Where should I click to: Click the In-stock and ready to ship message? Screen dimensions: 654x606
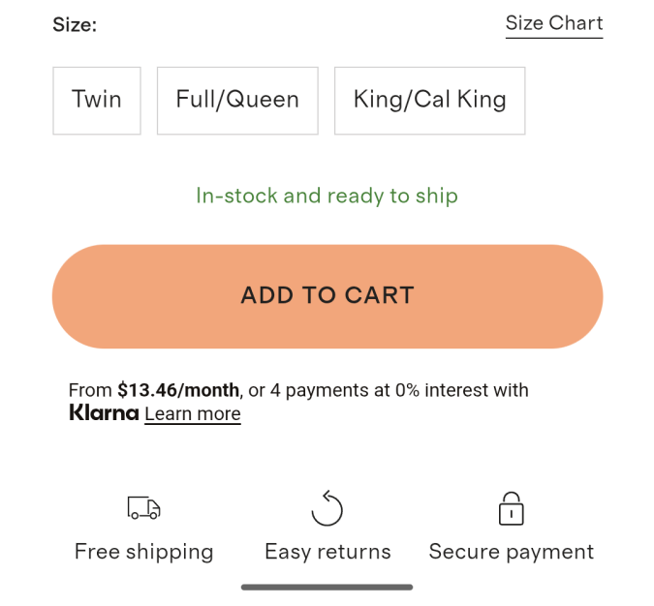coord(327,196)
